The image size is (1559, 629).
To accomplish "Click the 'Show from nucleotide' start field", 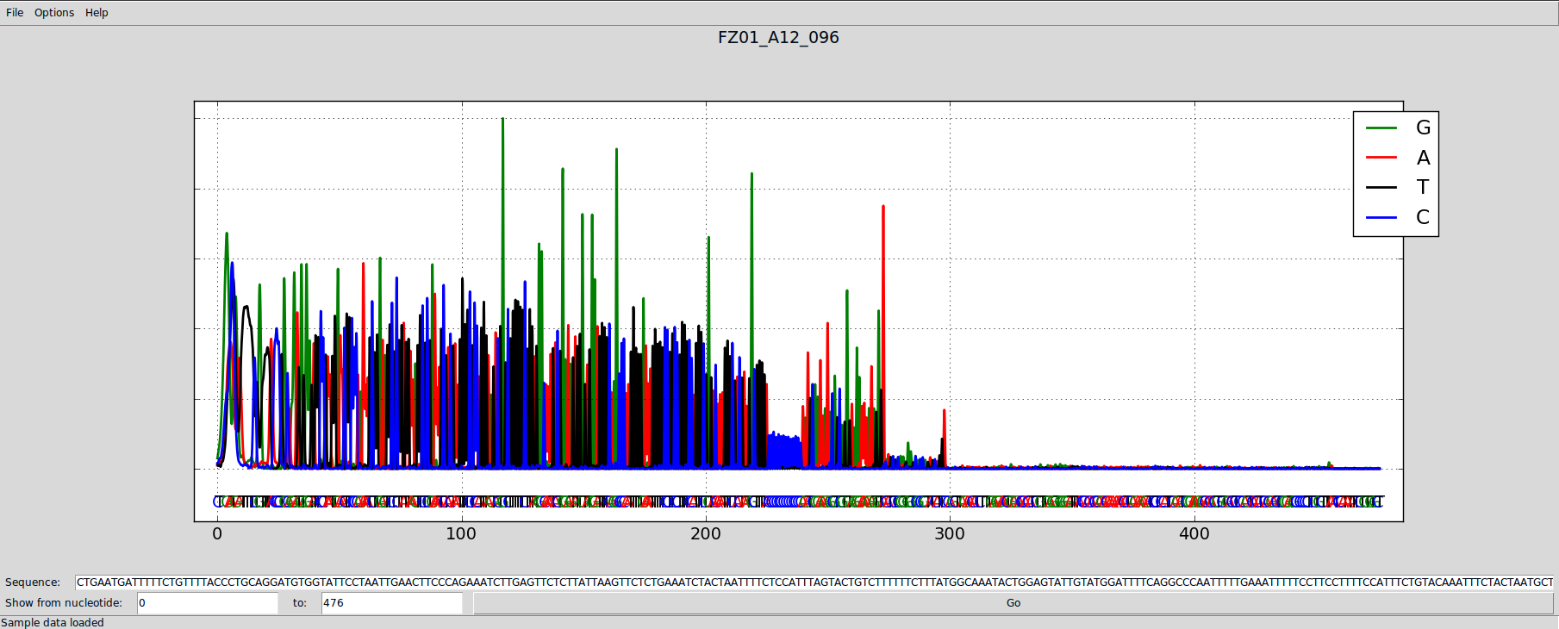I will [208, 603].
